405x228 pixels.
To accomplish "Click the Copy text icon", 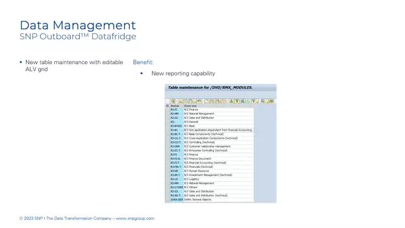I will point(186,101).
